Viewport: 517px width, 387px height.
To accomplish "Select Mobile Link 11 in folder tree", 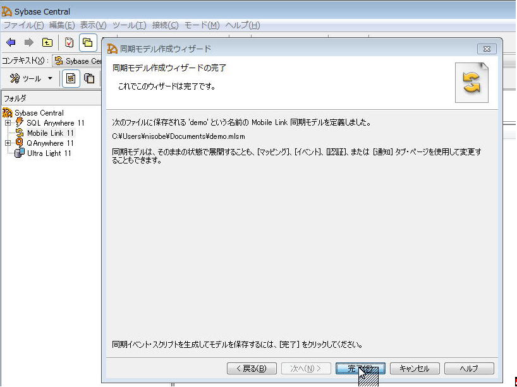I will 50,133.
